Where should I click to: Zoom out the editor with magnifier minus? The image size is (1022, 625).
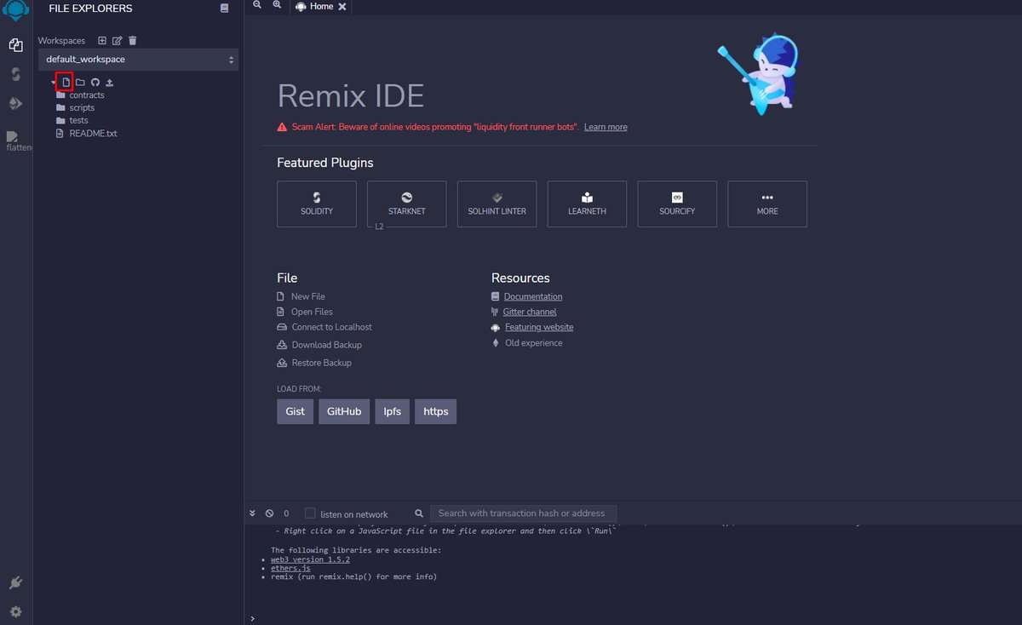(x=257, y=5)
